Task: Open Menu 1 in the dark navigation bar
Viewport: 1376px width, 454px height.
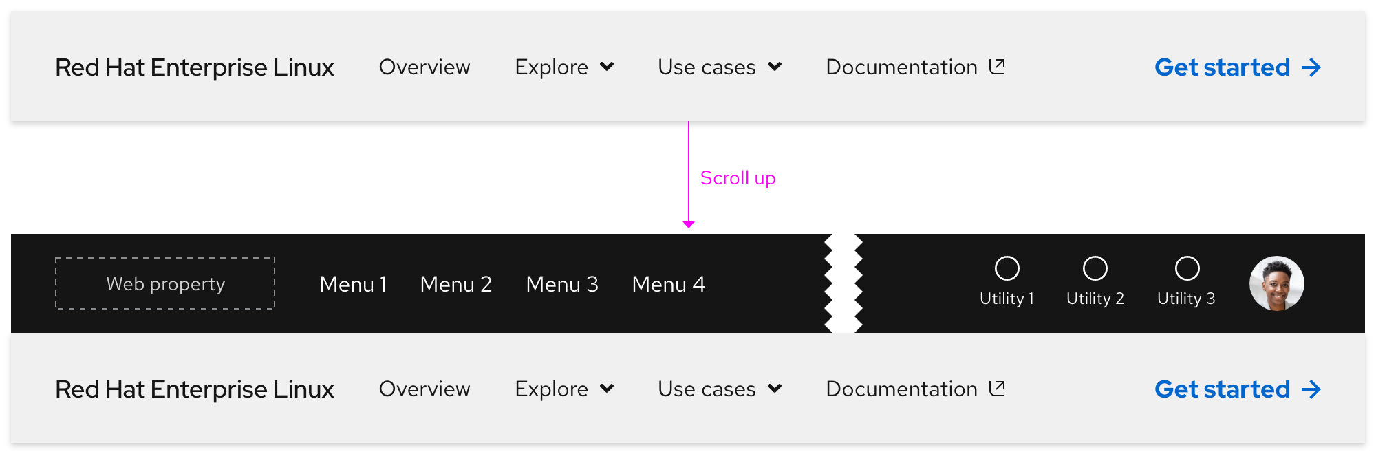Action: coord(353,284)
